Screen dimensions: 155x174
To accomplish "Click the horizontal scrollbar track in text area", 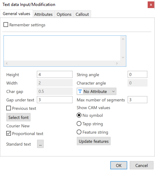I will pos(62,63).
